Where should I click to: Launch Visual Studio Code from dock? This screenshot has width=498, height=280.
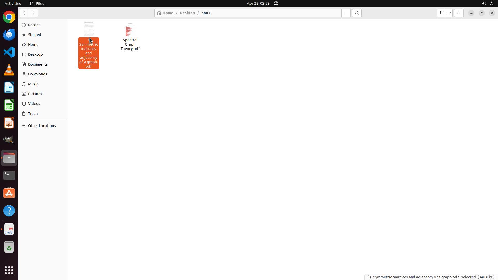point(9,52)
